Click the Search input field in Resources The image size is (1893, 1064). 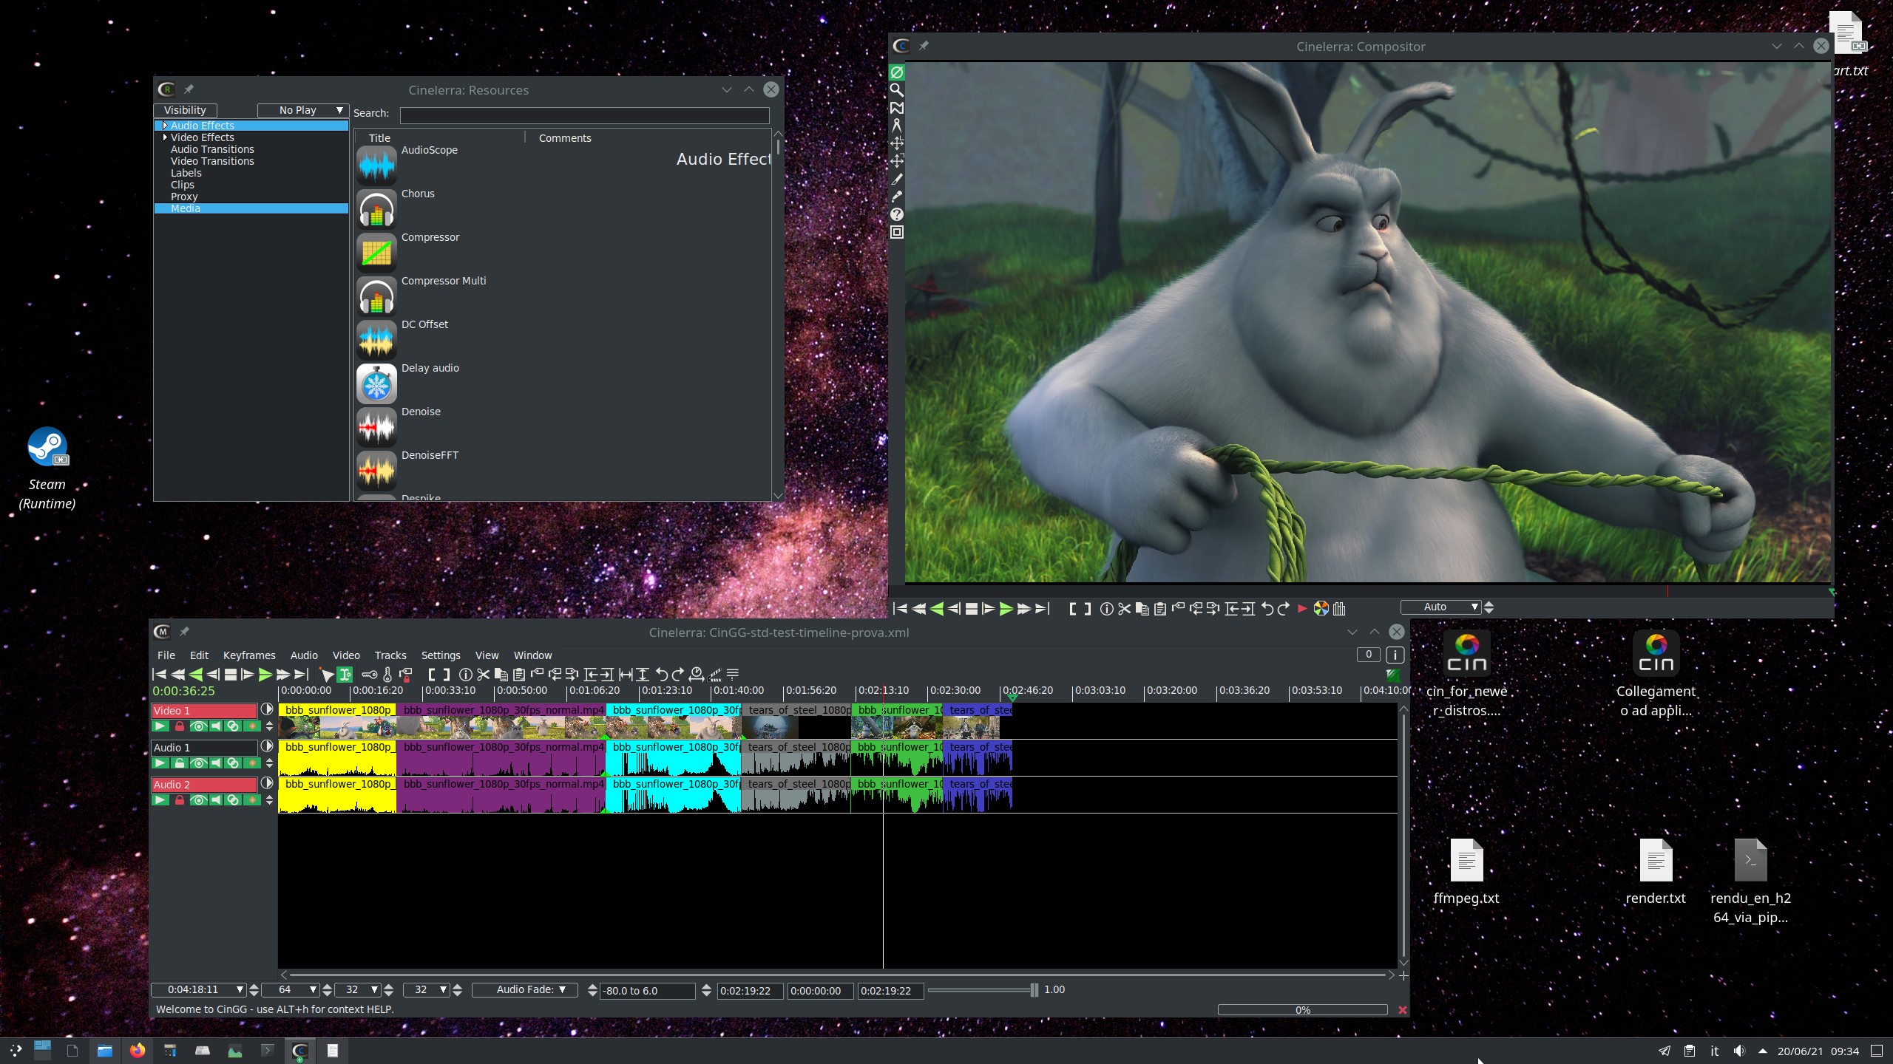coord(583,115)
